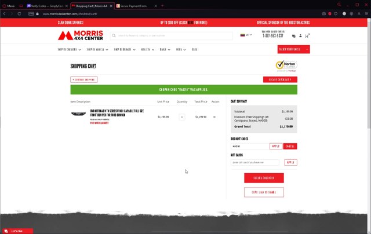
Task: Open a new tab with plus button
Action: (162, 6)
